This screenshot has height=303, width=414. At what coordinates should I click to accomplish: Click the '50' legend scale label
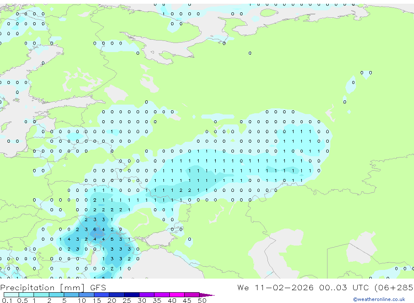tap(202, 301)
